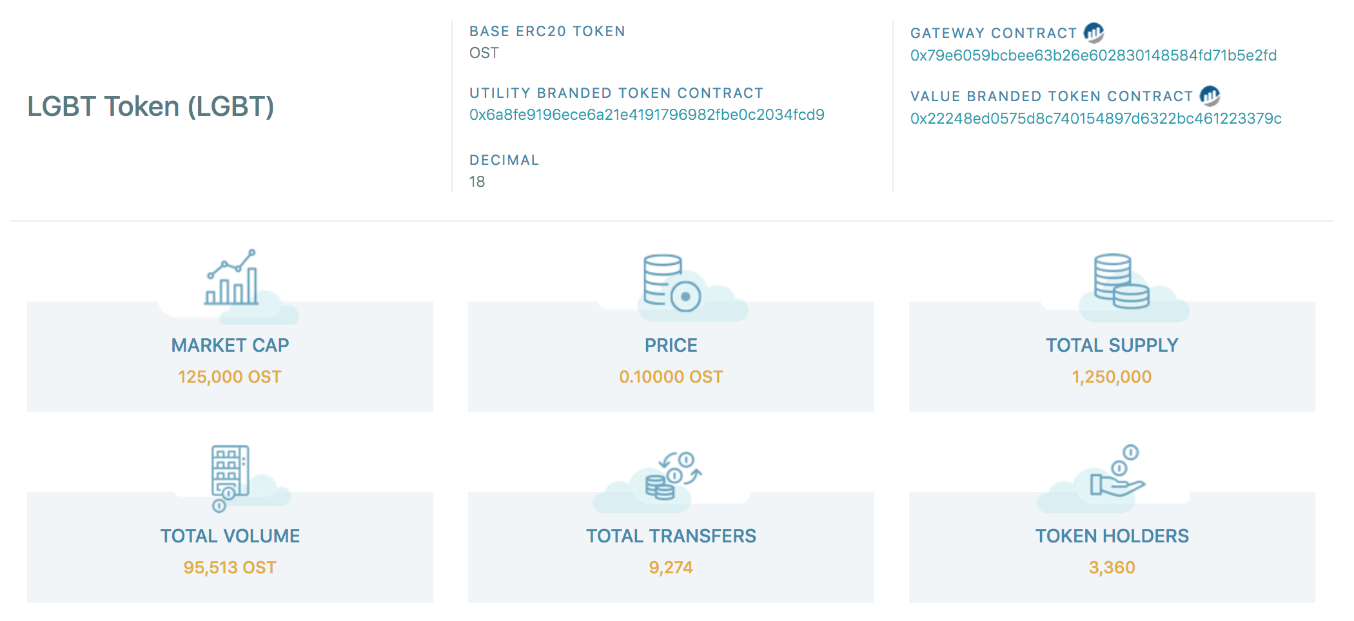Select the LGBT Token (LGBT) title
The height and width of the screenshot is (621, 1354).
coord(150,106)
